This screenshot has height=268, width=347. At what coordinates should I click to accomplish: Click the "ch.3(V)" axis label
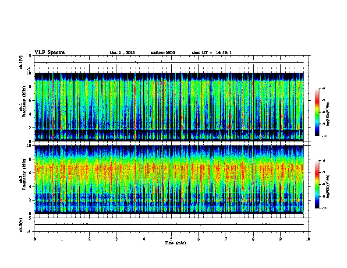21,225
